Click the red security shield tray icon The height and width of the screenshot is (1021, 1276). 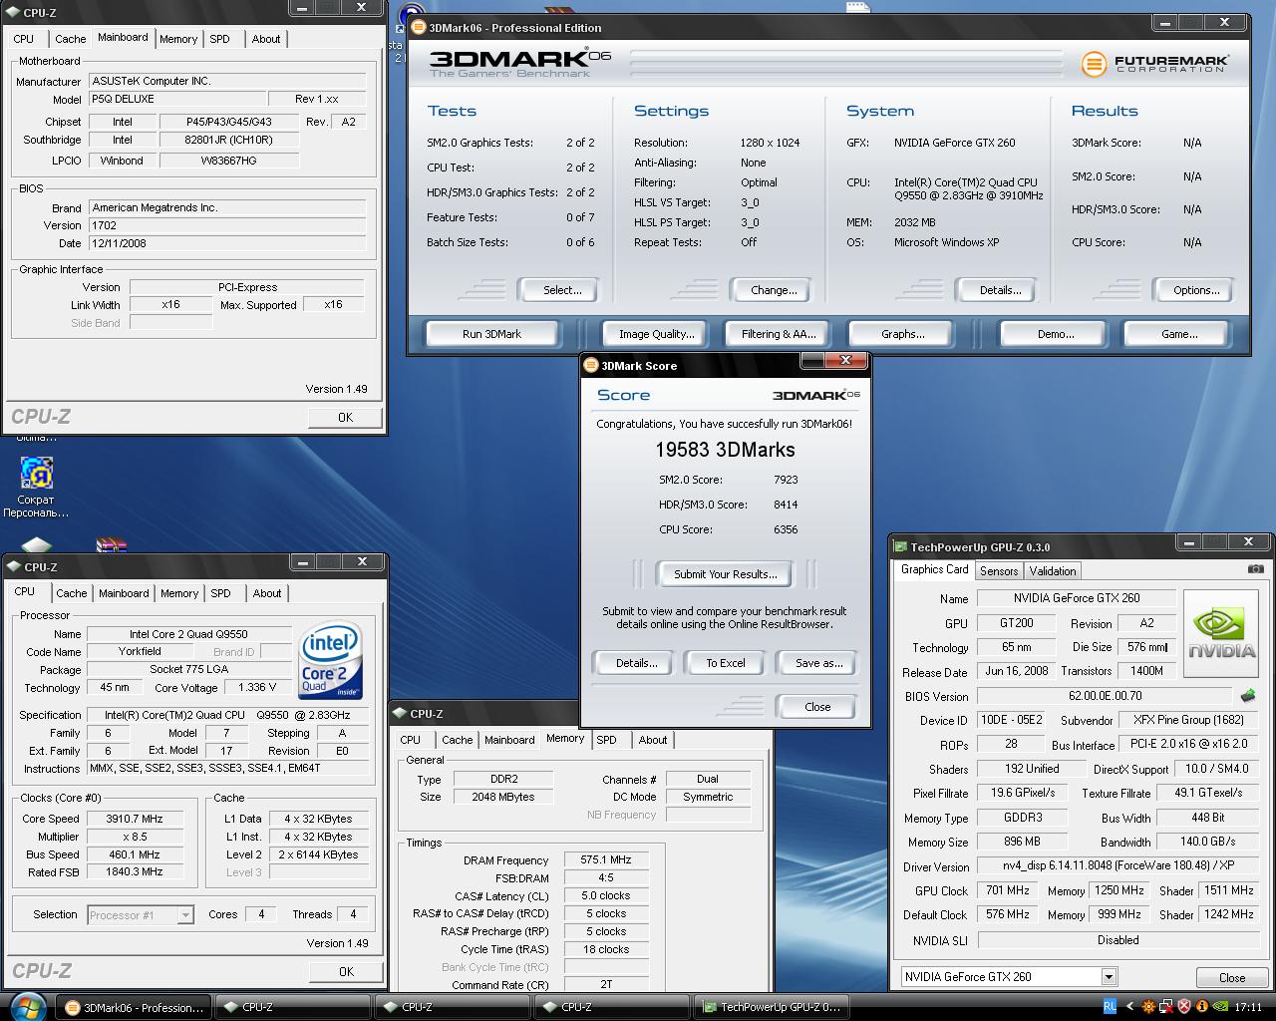click(1184, 1007)
